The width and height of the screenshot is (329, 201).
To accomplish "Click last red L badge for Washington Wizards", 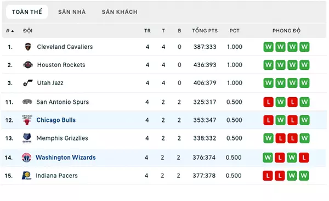I will 304,158.
